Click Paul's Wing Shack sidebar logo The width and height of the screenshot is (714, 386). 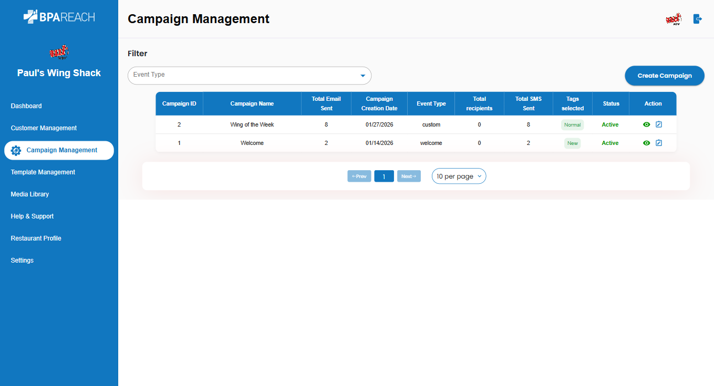[59, 52]
